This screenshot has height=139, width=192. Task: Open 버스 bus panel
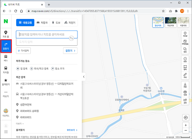pyautogui.click(x=6, y=58)
